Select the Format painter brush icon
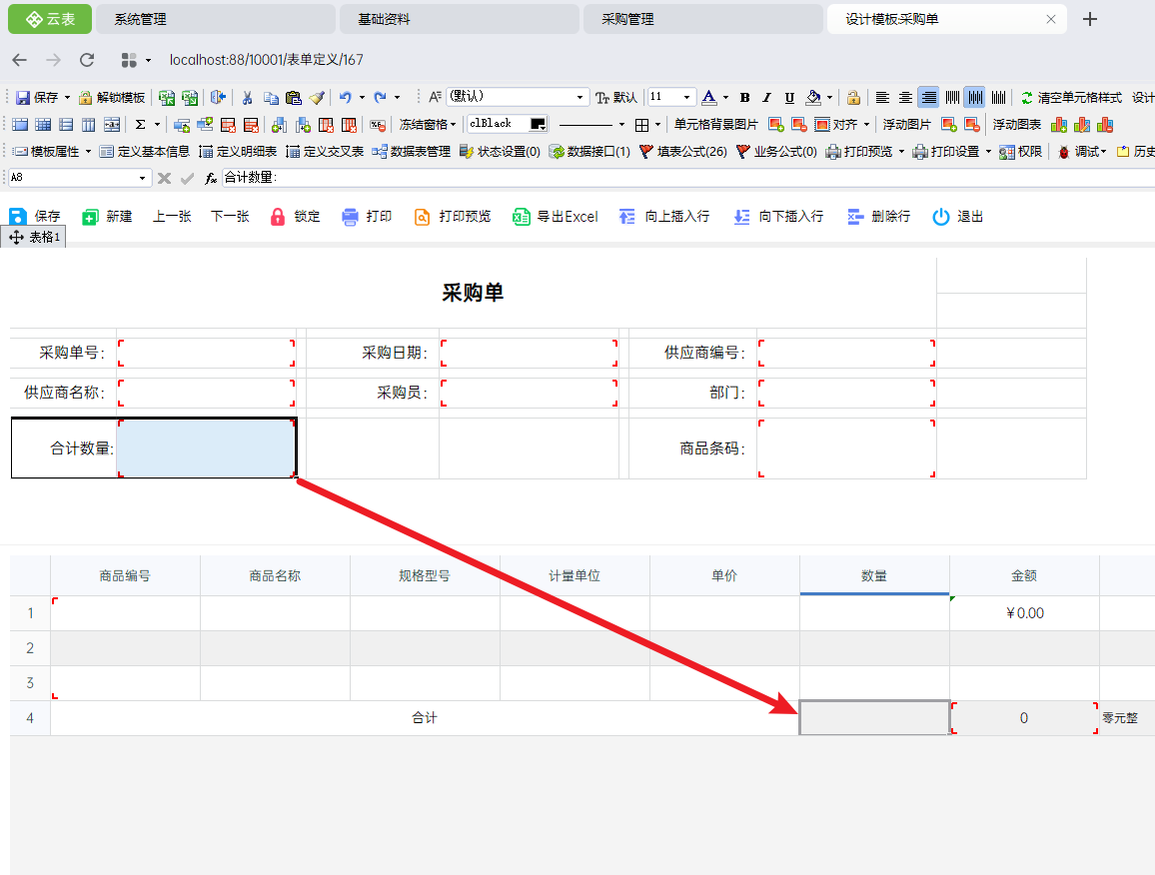Screen dimensions: 1155x875 tap(317, 97)
